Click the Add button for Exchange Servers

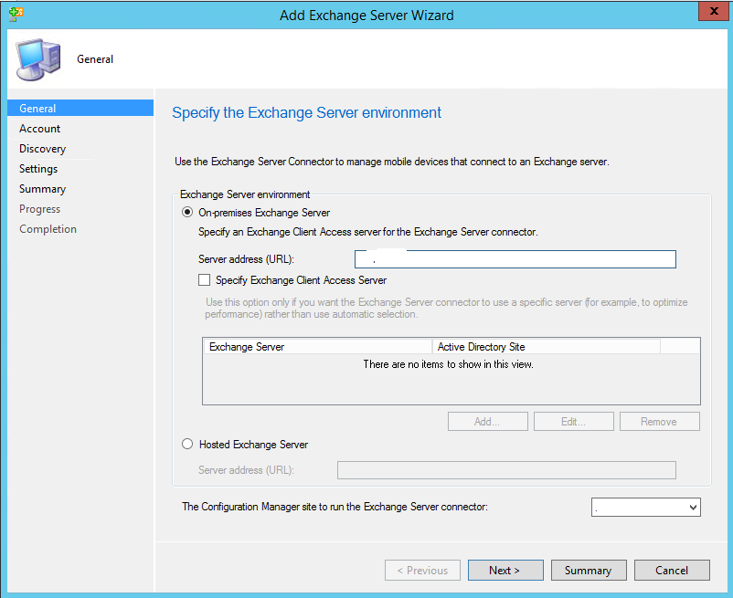487,421
